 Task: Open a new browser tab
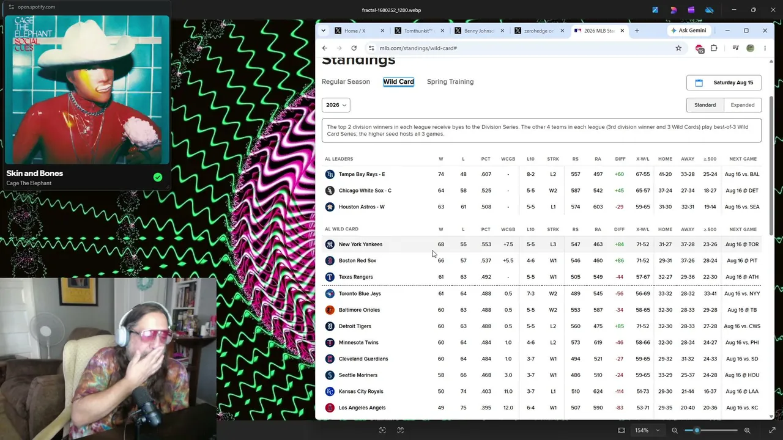coord(637,31)
